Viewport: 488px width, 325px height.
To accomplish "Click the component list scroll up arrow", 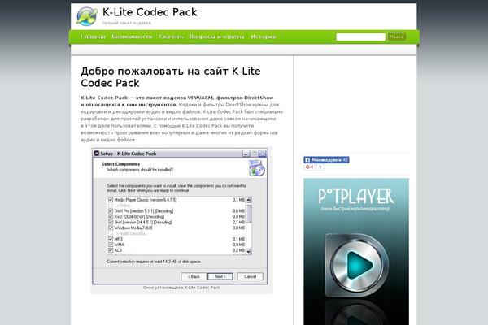I will pyautogui.click(x=248, y=200).
